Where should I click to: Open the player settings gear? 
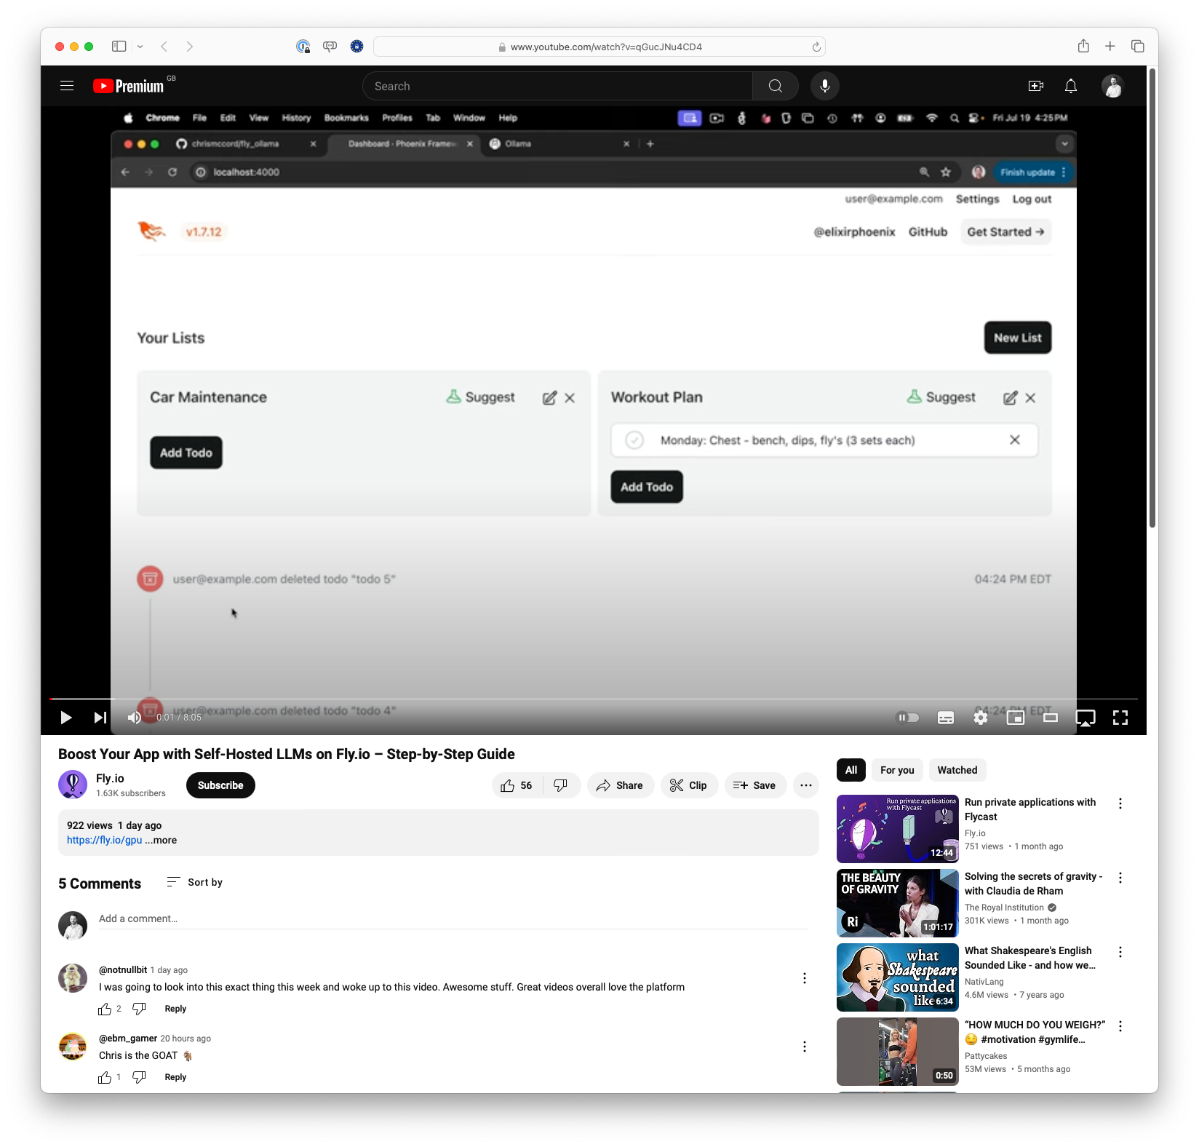(980, 718)
